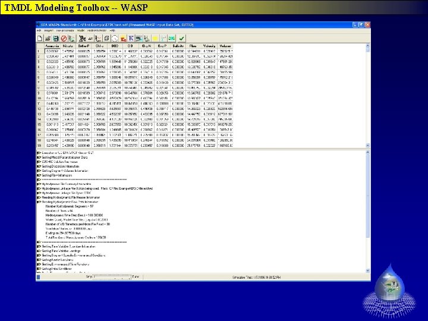Screen dimensions: 428x321
Task: Click the Flow cell in row 18
Action: (x=194, y=140)
